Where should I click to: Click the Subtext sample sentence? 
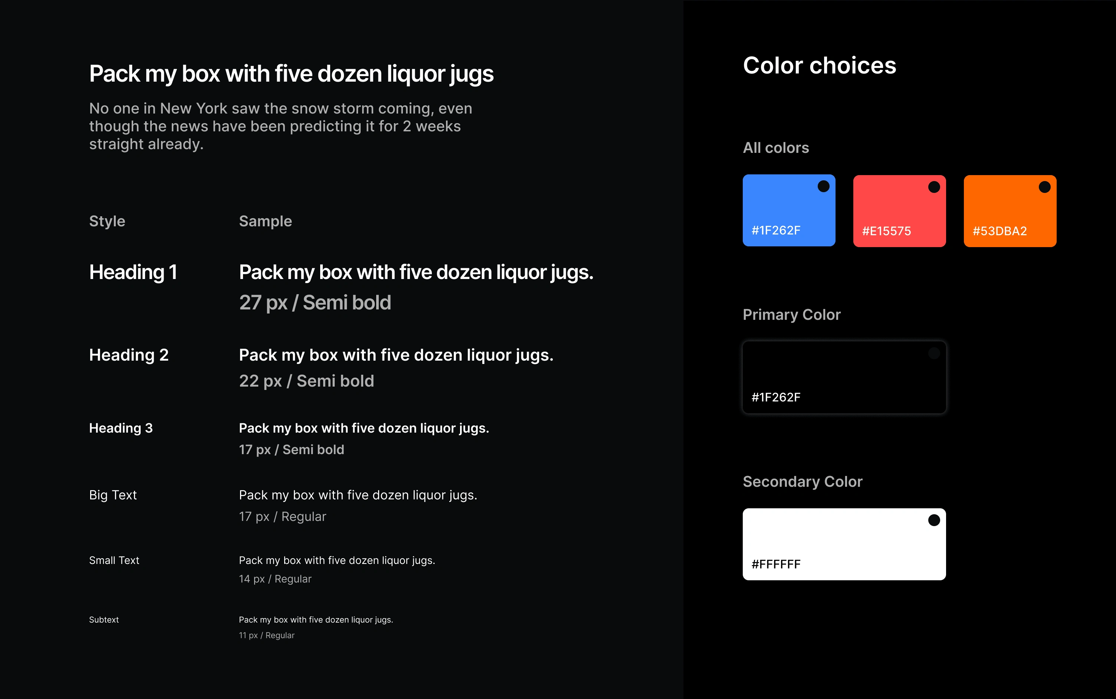(x=316, y=620)
